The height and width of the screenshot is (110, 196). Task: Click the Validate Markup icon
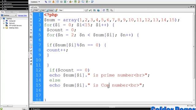click(90, 10)
